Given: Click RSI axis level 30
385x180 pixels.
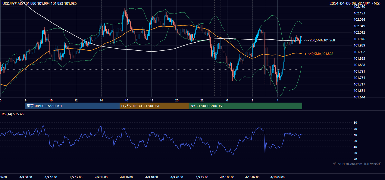Looking at the screenshot, I should (x=355, y=153).
